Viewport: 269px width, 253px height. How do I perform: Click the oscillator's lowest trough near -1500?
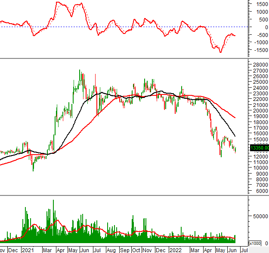point(220,52)
